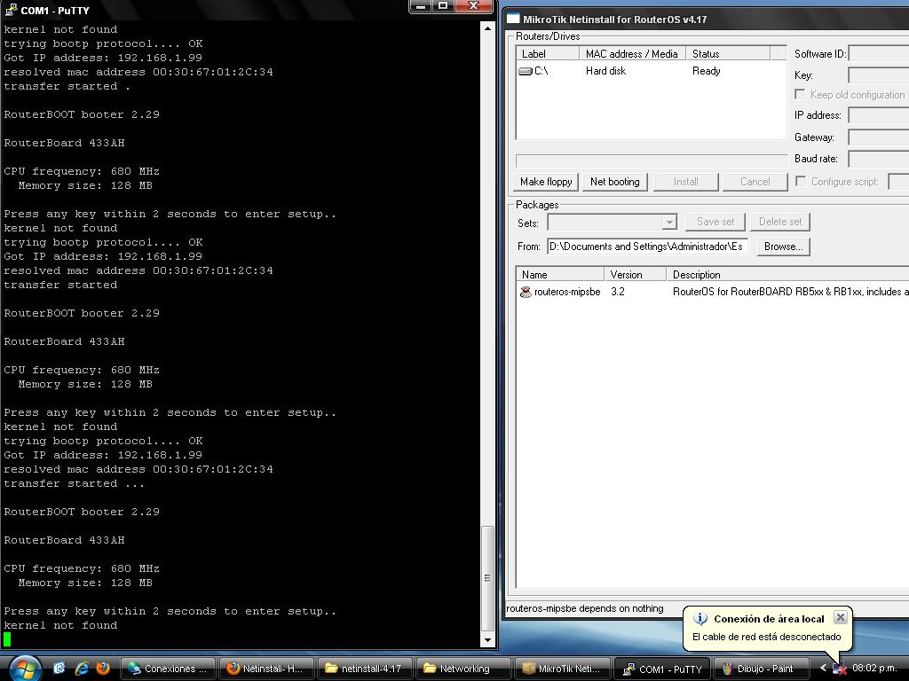The image size is (909, 681).
Task: Click Browse... to choose package folder
Action: pos(783,247)
